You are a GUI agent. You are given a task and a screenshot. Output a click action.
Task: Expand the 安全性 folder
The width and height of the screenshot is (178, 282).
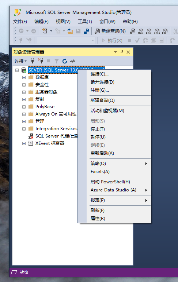(x=24, y=85)
